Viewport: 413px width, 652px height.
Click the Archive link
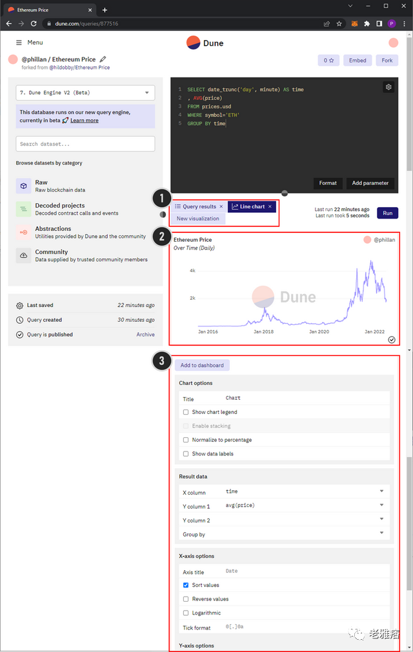pyautogui.click(x=146, y=335)
